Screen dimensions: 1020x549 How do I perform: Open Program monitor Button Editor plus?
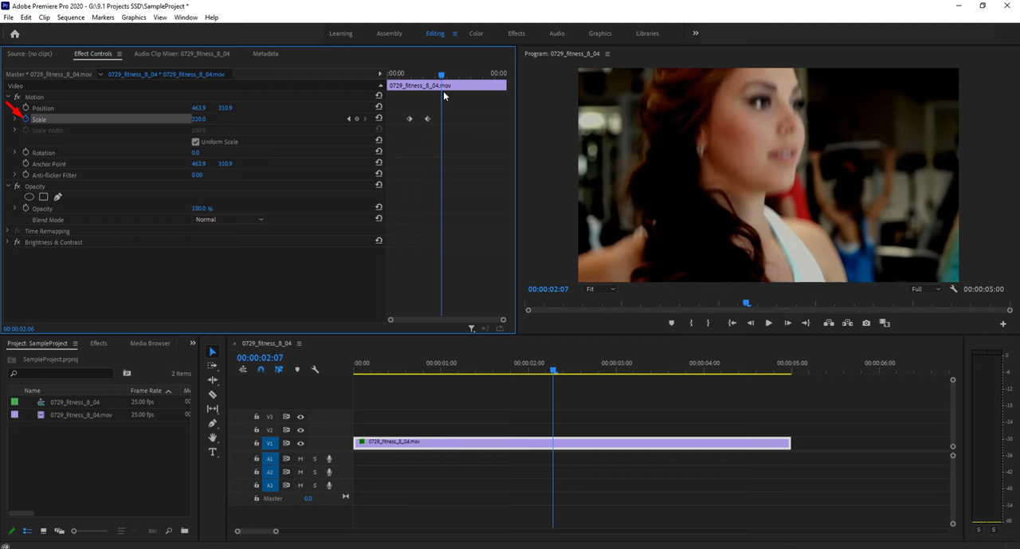[x=1003, y=324]
